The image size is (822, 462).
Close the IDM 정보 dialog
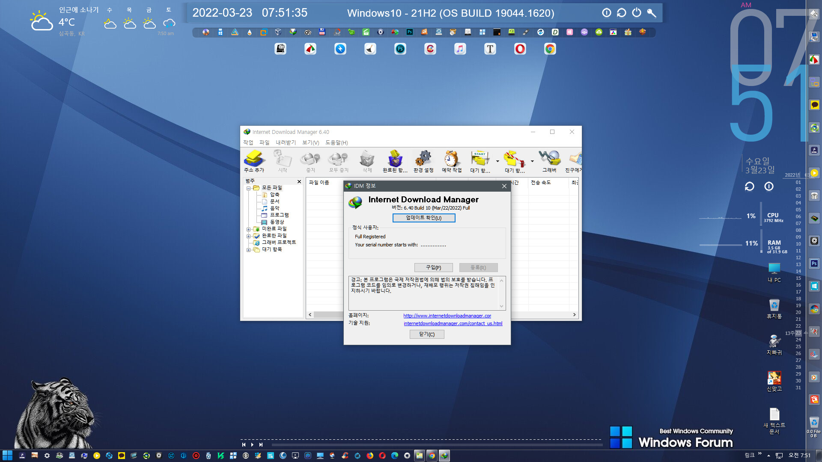coord(504,186)
